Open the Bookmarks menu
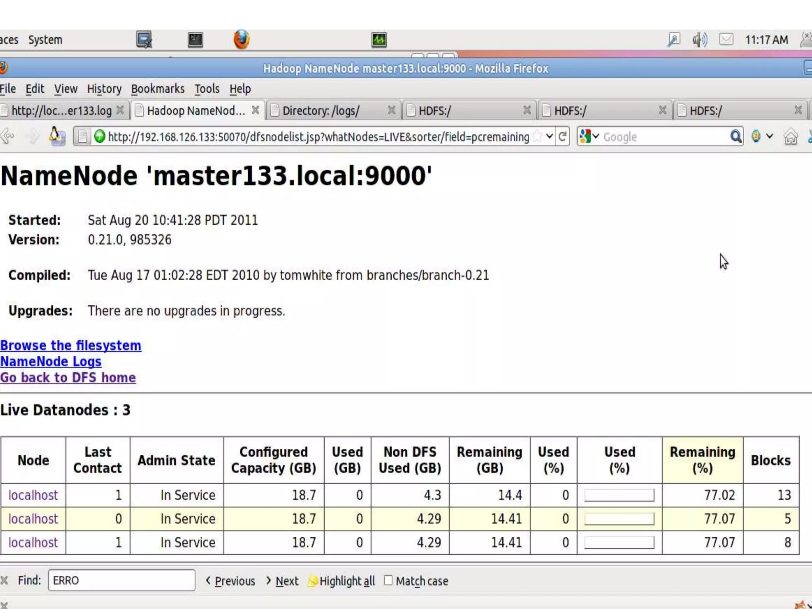Screen dimensions: 812x609 [x=157, y=89]
